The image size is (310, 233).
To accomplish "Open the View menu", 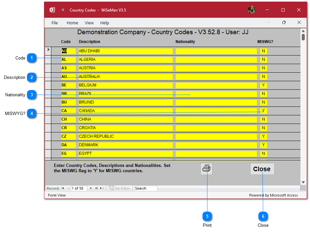I will 89,23.
